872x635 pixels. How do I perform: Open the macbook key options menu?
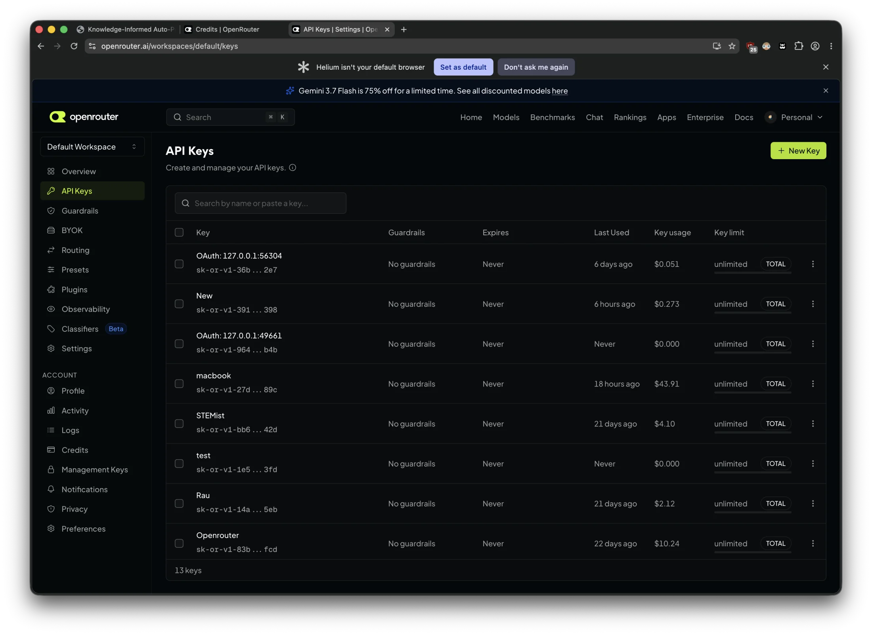click(x=813, y=384)
